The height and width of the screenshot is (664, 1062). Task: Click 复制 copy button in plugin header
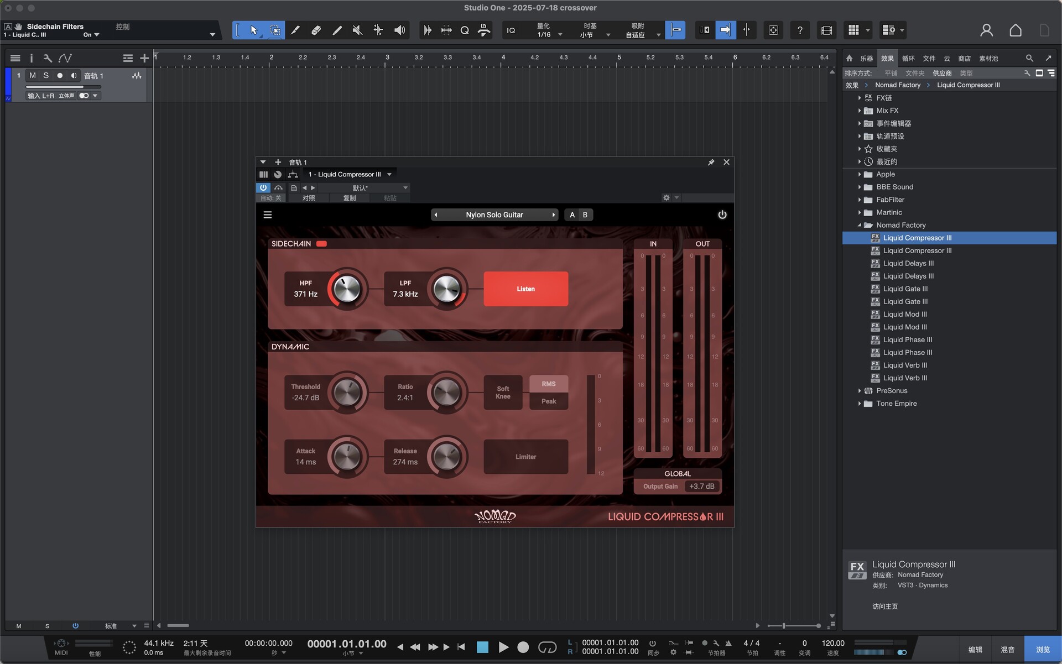[350, 198]
